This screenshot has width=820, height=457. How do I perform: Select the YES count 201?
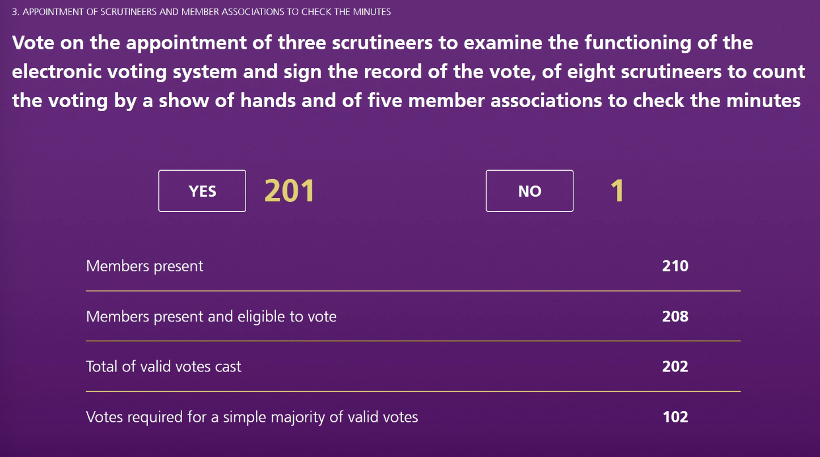(x=289, y=191)
